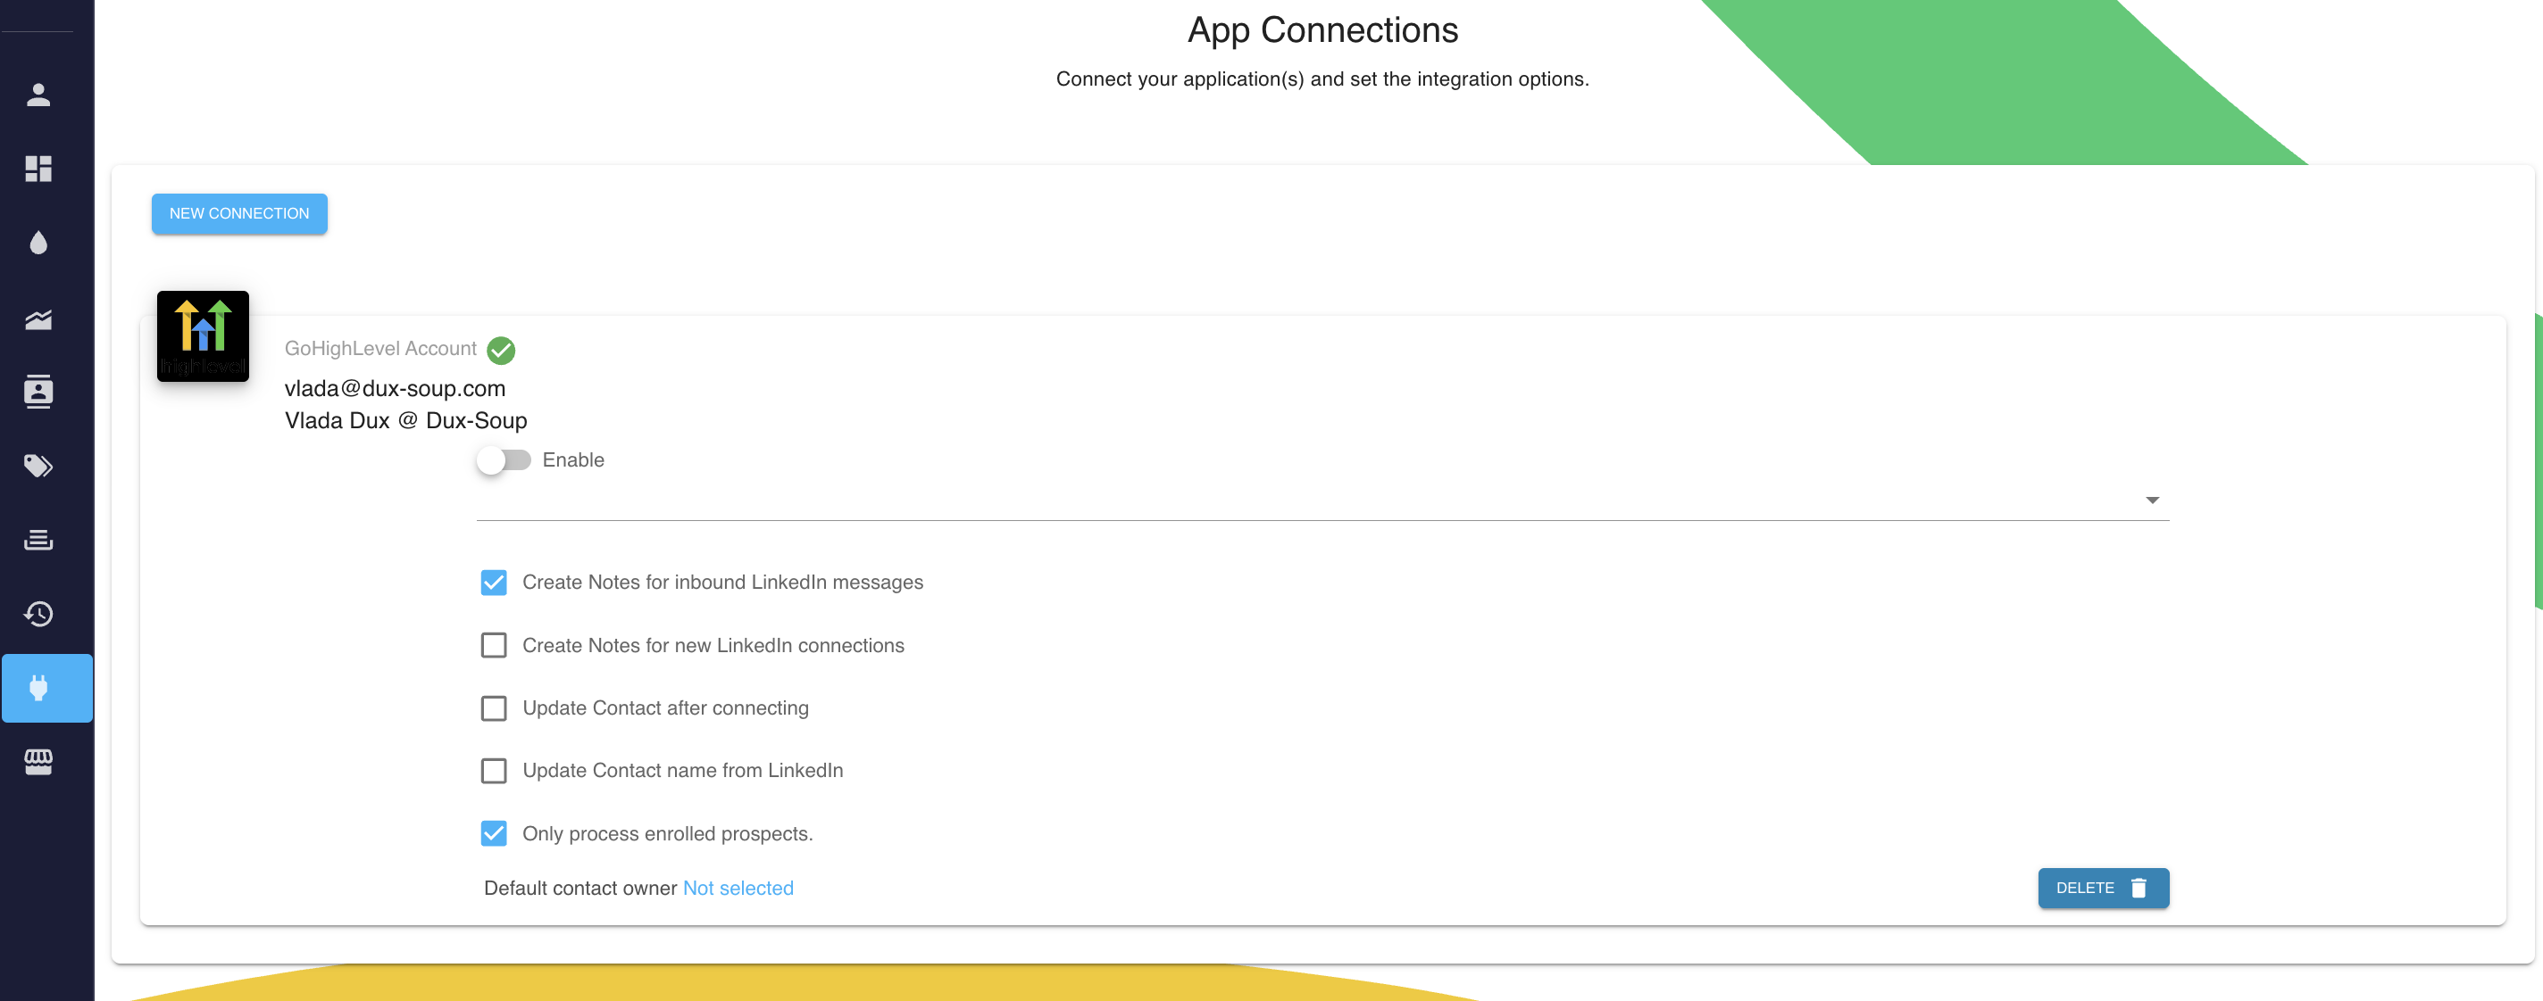Check Update Contact after connecting
Screen dimensions: 2543x1001
[494, 708]
